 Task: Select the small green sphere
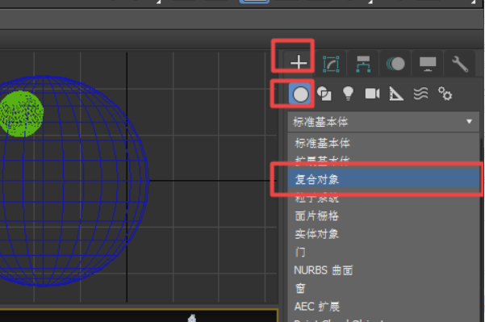coord(21,114)
